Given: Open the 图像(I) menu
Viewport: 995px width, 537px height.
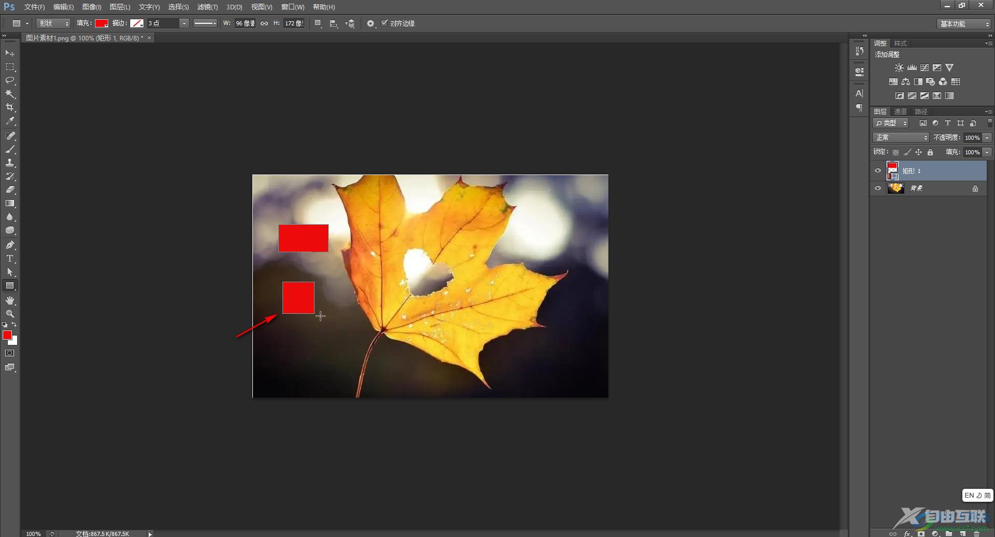Looking at the screenshot, I should pyautogui.click(x=92, y=7).
